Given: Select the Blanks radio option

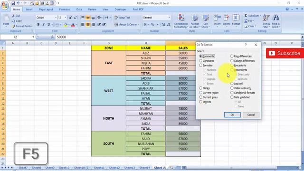Looking at the screenshot, I should tap(200, 88).
